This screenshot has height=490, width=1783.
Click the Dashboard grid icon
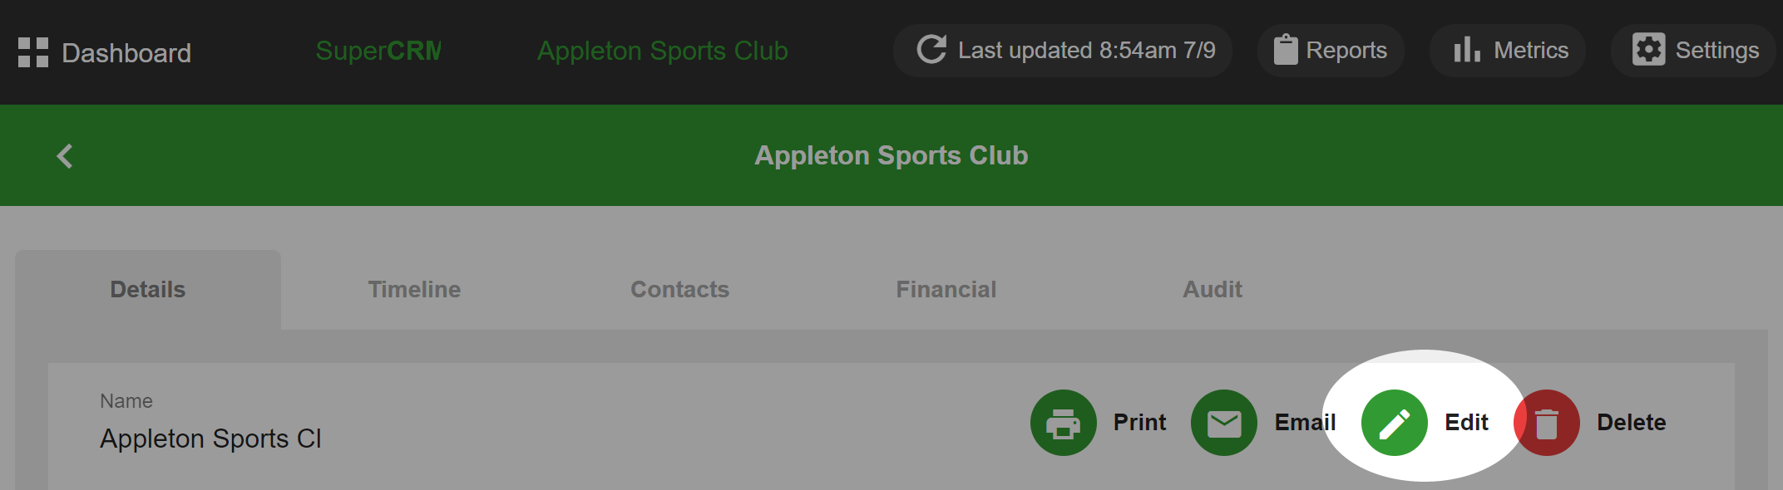click(x=33, y=52)
